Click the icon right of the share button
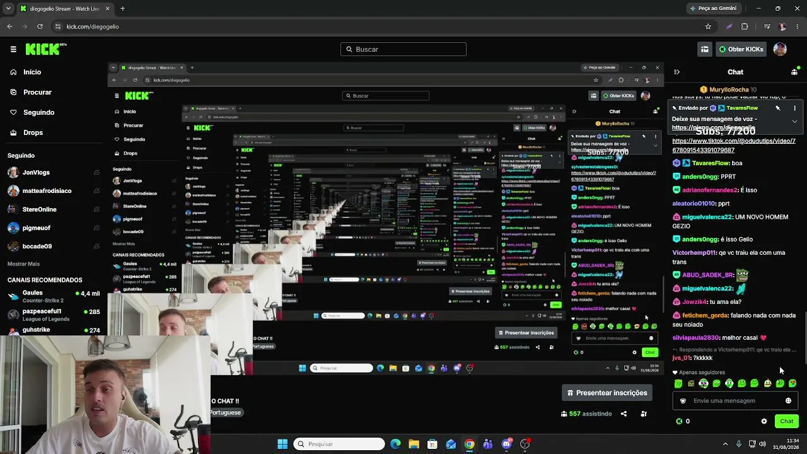The image size is (807, 454). 644,414
